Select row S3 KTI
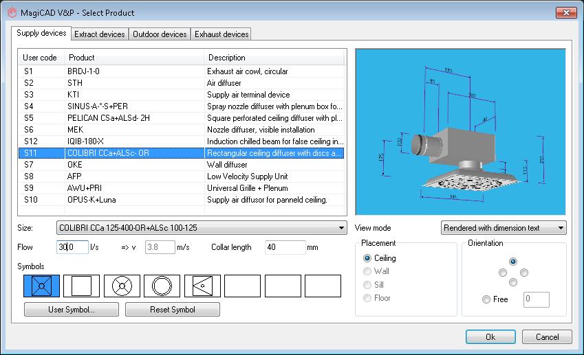The width and height of the screenshot is (584, 355). click(x=182, y=95)
